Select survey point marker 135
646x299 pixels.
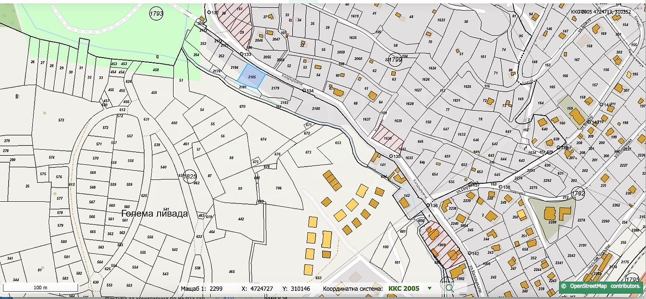[391, 156]
